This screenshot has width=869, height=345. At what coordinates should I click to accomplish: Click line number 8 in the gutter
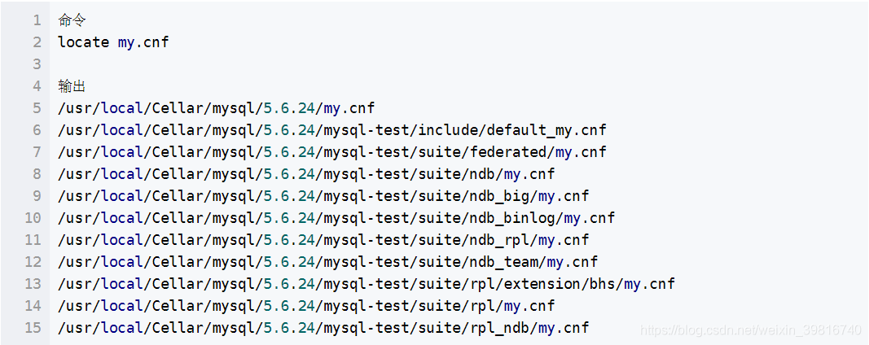pos(37,174)
